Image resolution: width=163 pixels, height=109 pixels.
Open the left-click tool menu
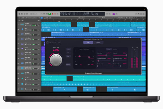[80, 18]
